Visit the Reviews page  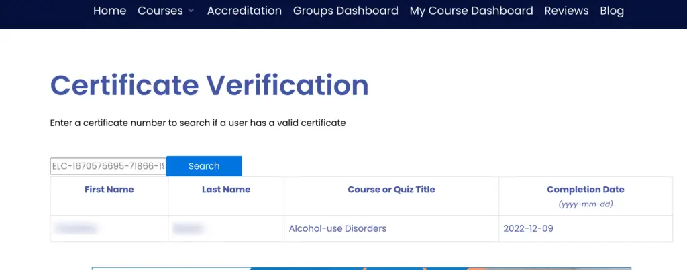click(566, 11)
